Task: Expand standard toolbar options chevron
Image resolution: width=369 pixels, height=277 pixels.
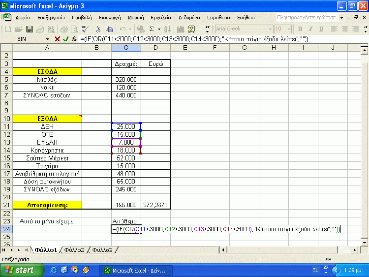Action: (207, 29)
